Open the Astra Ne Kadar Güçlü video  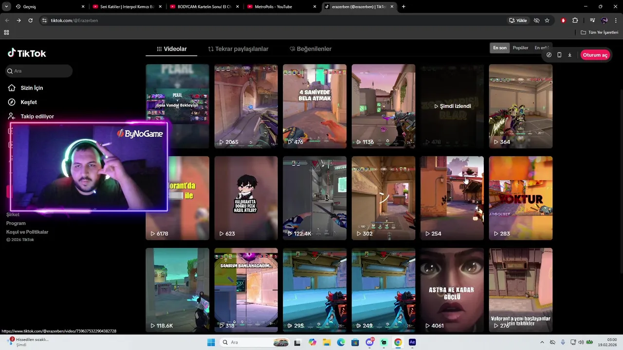click(x=452, y=290)
